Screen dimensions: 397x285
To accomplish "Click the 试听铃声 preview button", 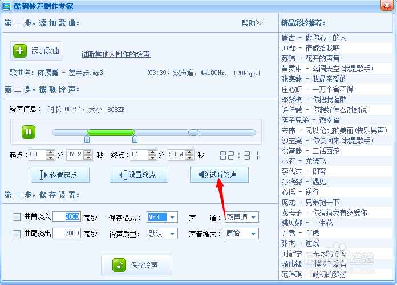I will [219, 175].
